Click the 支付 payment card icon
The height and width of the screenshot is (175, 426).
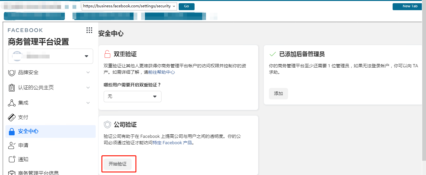(12, 117)
